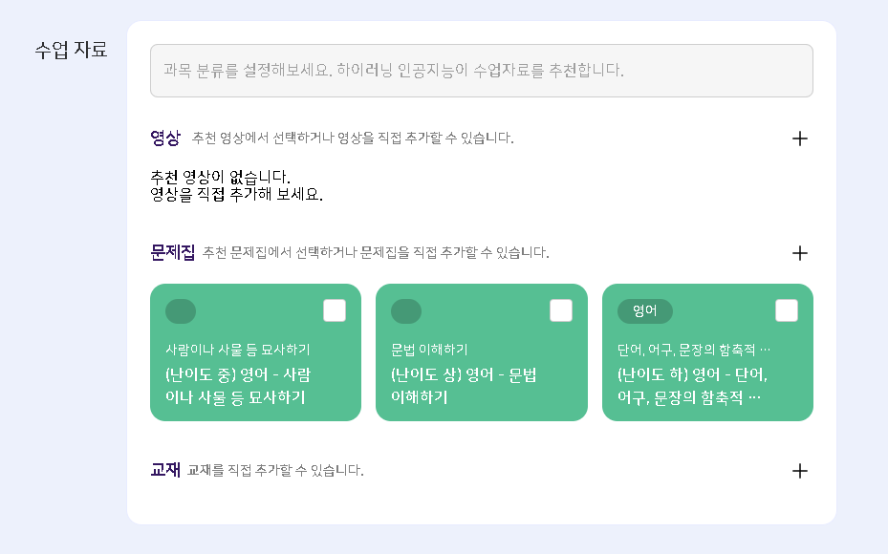The height and width of the screenshot is (554, 888).
Task: Click the plus icon to add a 교재
Action: 800,471
